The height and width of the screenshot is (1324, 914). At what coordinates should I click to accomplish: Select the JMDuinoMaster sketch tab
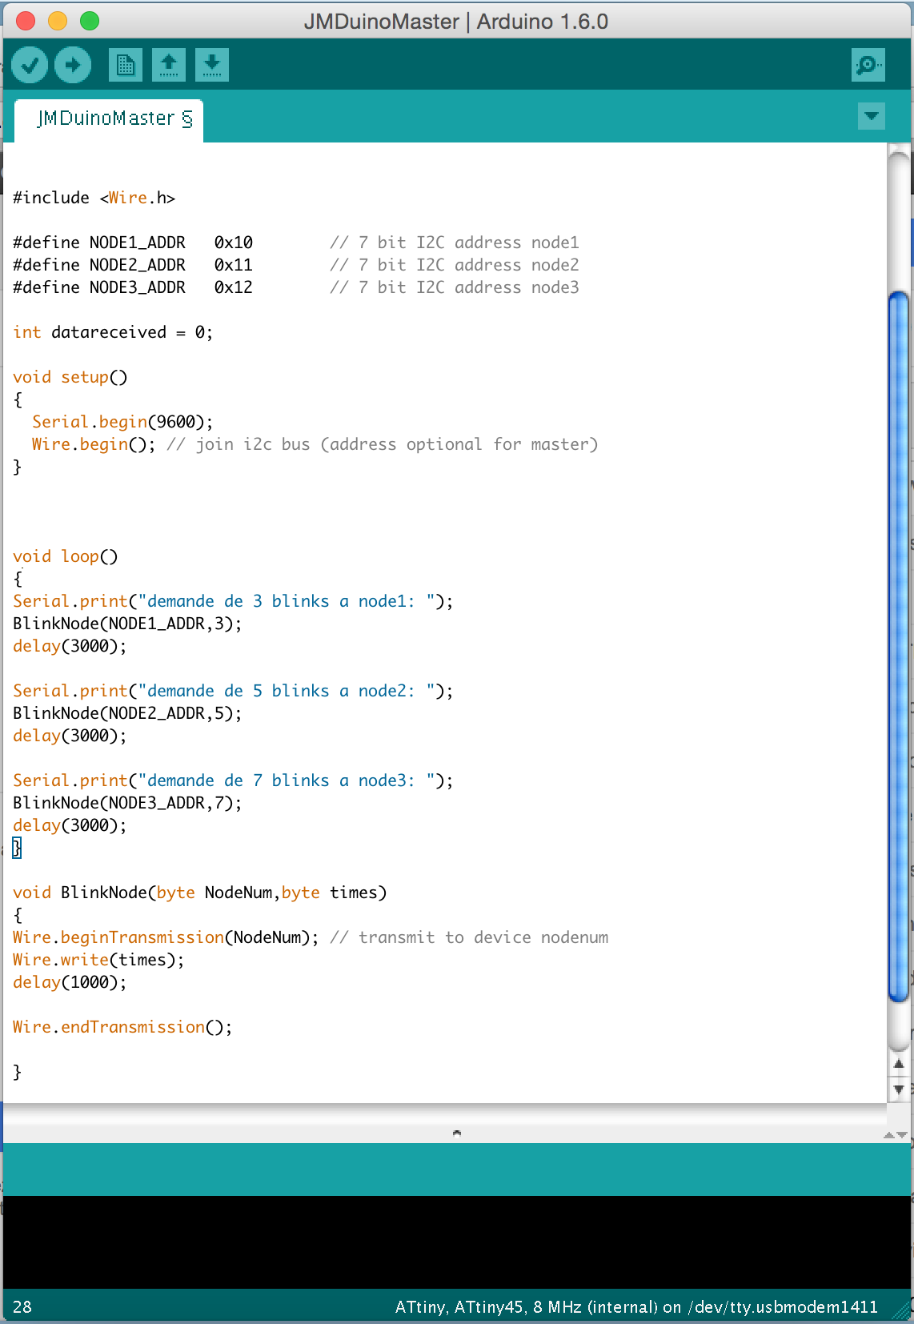pos(109,120)
